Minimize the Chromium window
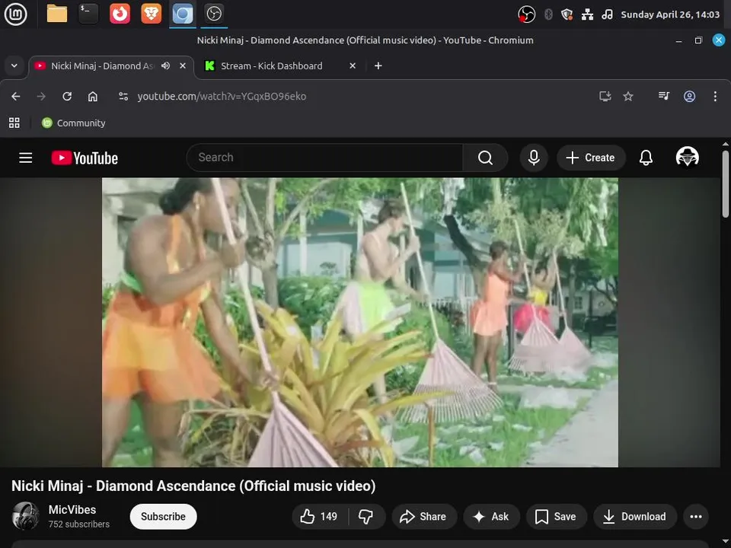 [x=678, y=40]
